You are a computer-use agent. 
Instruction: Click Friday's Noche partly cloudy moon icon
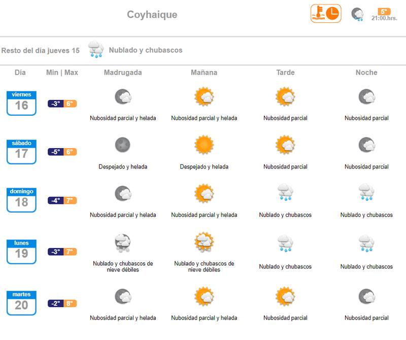[x=366, y=96]
